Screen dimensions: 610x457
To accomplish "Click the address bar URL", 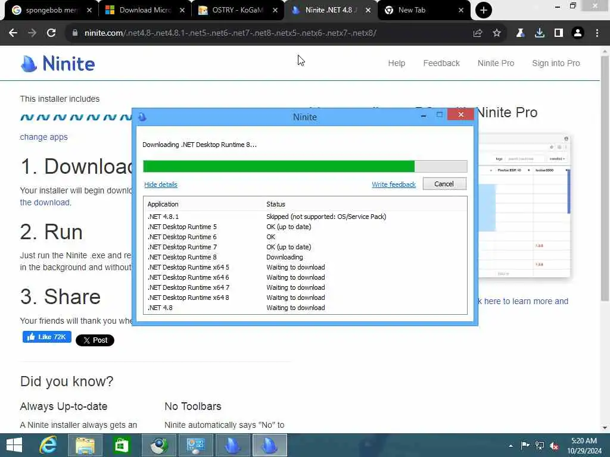I will 231,33.
